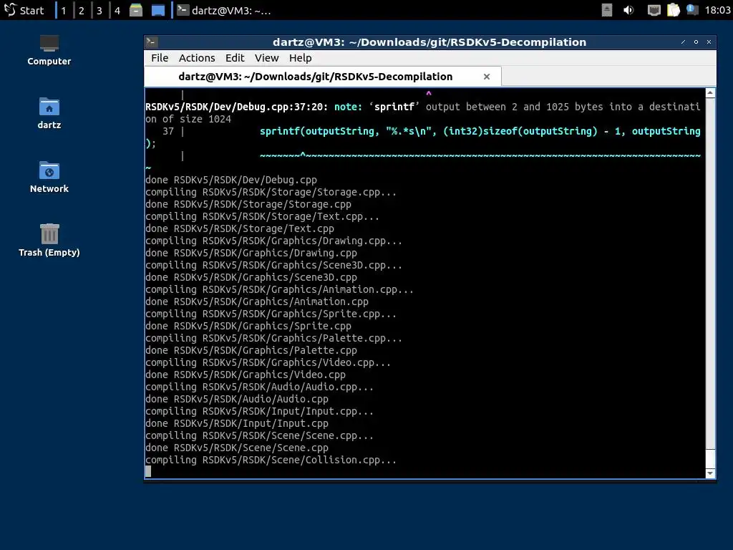This screenshot has height=550, width=733.
Task: Click 'compiling RSDKv5/RSDK/Audio/Audio.cpp...' line
Action: [259, 387]
